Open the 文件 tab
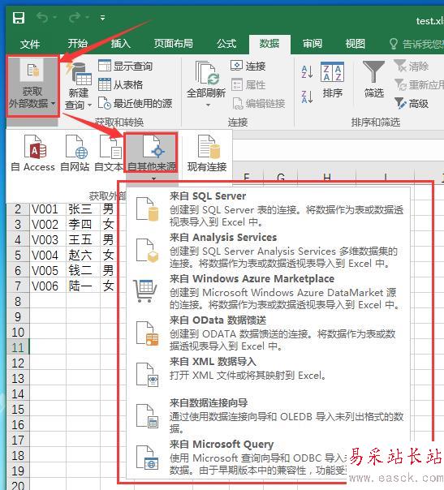This screenshot has width=444, height=490. pyautogui.click(x=30, y=44)
